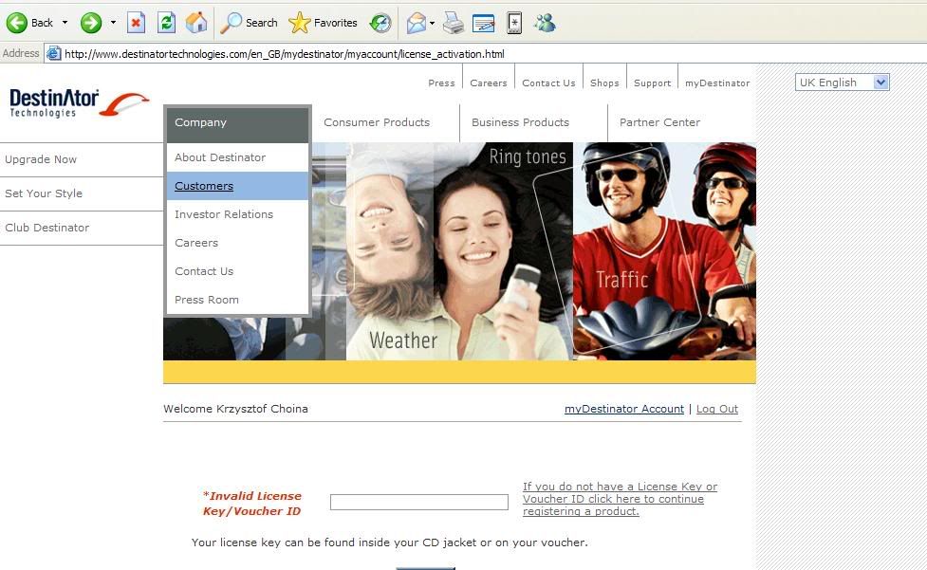
Task: Click the Ring tones banner image
Action: 528,157
